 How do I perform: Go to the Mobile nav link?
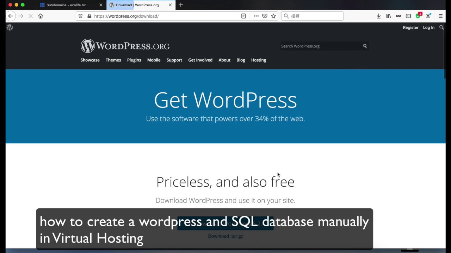154,60
